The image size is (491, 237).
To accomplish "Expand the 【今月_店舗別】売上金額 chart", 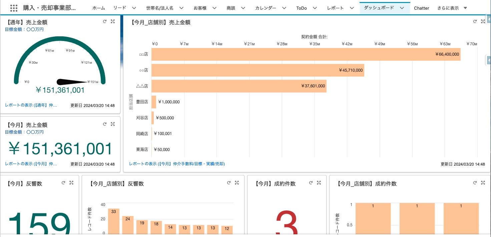I will point(483,21).
